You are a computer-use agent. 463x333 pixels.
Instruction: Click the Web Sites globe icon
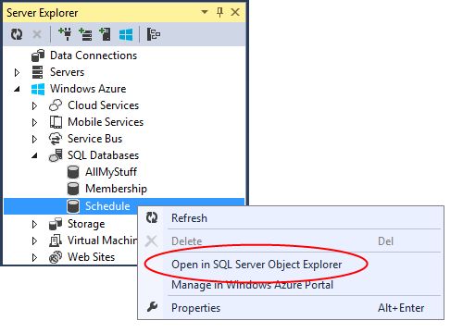coord(56,257)
